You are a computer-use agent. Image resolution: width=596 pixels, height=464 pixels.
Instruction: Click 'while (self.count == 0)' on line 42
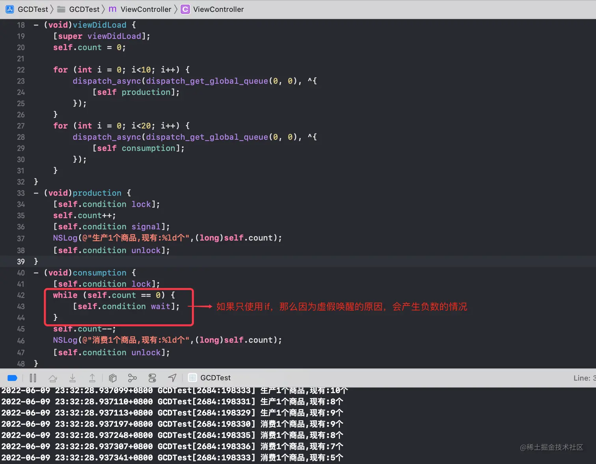(109, 295)
